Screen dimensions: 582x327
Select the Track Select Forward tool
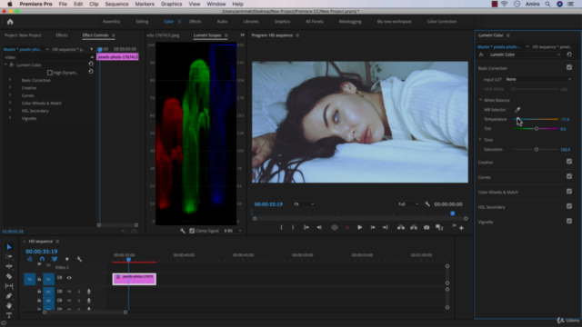click(9, 256)
